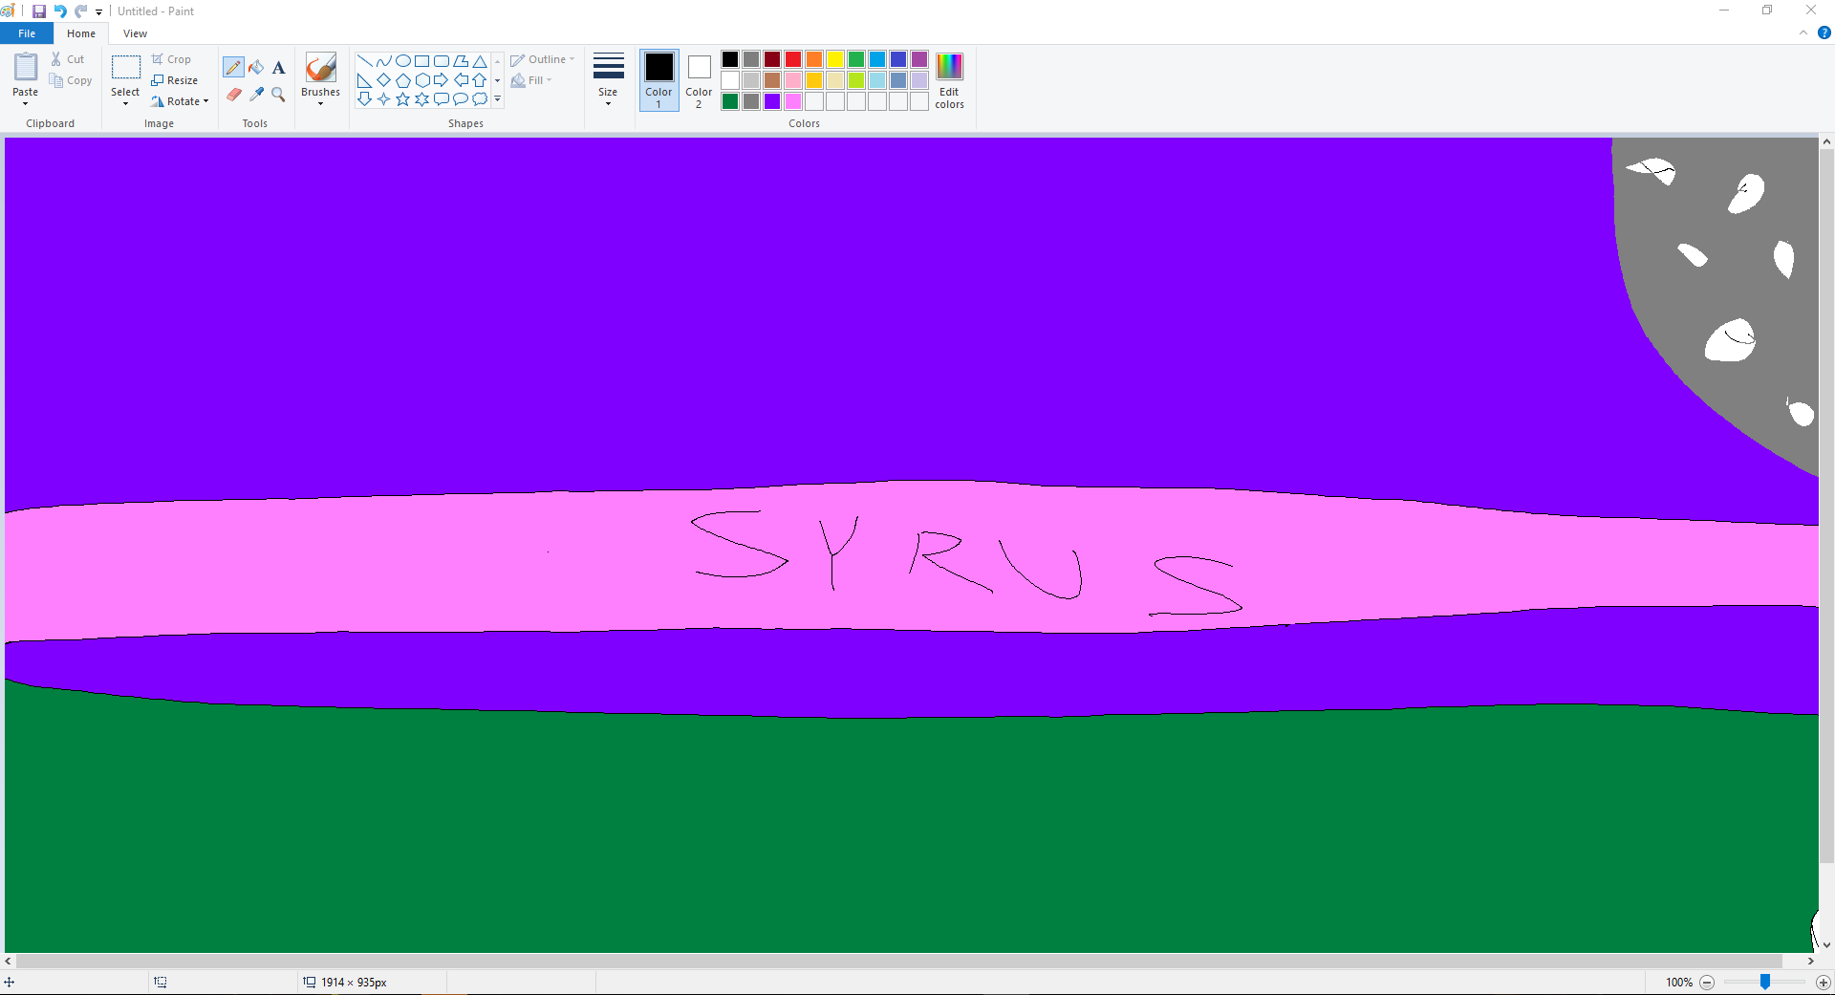Image resolution: width=1835 pixels, height=995 pixels.
Task: Click the Resize button
Action: [x=176, y=79]
